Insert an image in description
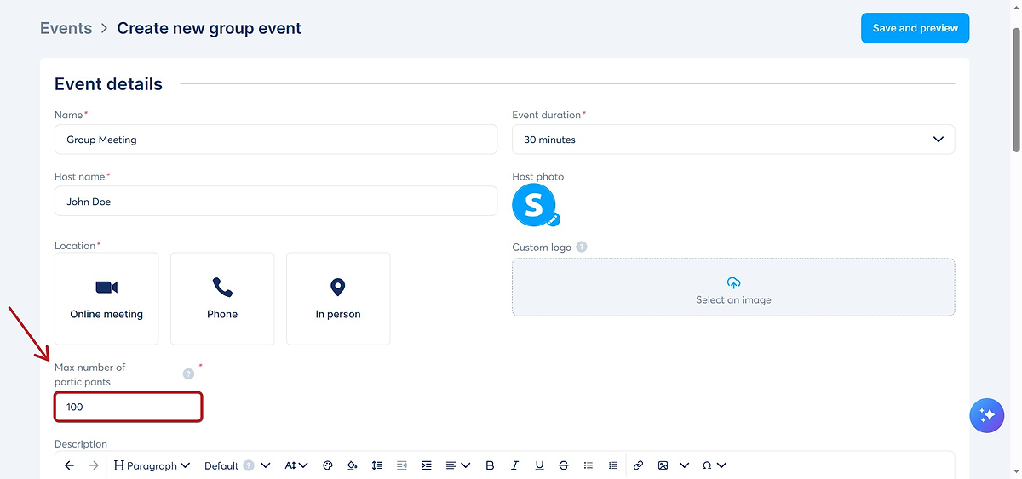Image resolution: width=1022 pixels, height=479 pixels. pyautogui.click(x=663, y=465)
